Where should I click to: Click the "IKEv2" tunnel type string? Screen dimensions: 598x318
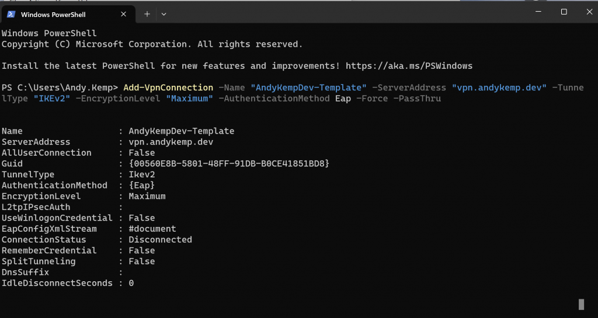(x=52, y=98)
